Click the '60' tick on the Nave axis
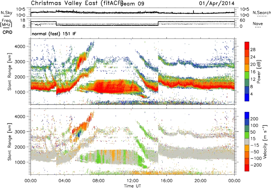The height and width of the screenshot is (188, 271). coord(243,20)
